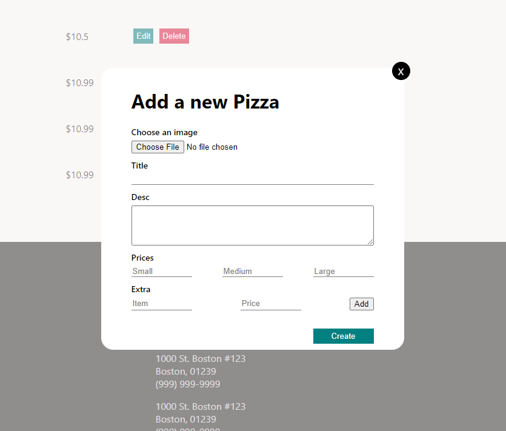Screen dimensions: 506x431
Task: Click the 1000 St. Boston #123 address text
Action: pyautogui.click(x=200, y=358)
